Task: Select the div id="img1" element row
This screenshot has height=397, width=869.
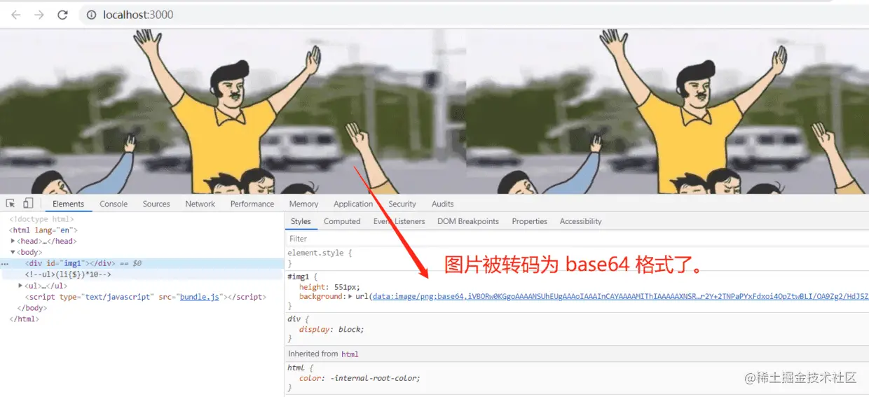Action: pyautogui.click(x=142, y=263)
